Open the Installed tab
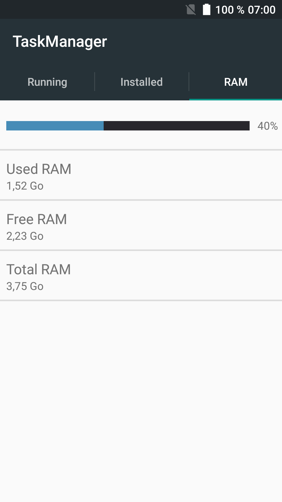The image size is (282, 502). coord(142,82)
